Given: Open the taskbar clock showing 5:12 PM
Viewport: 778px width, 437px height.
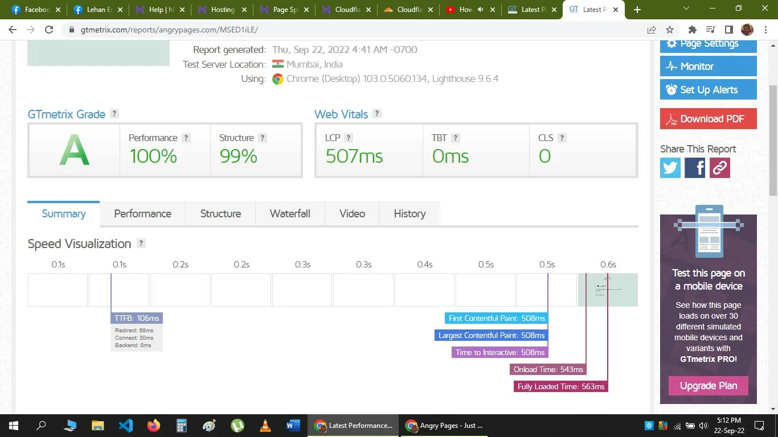Looking at the screenshot, I should pos(728,425).
